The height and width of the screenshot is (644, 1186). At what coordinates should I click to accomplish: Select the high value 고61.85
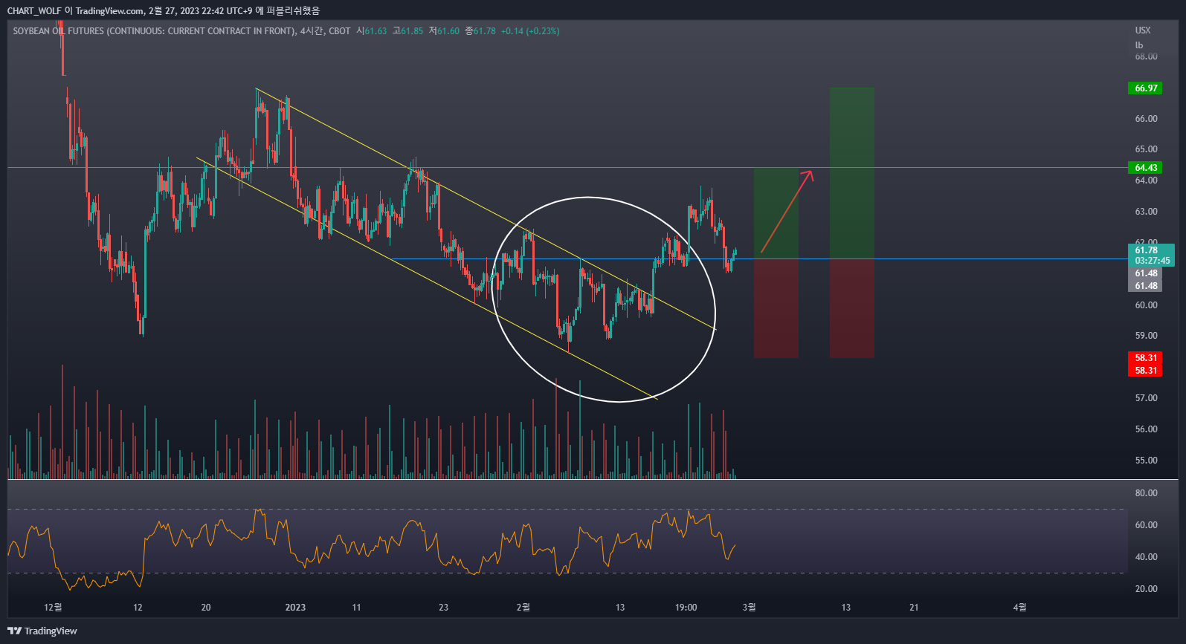[407, 31]
